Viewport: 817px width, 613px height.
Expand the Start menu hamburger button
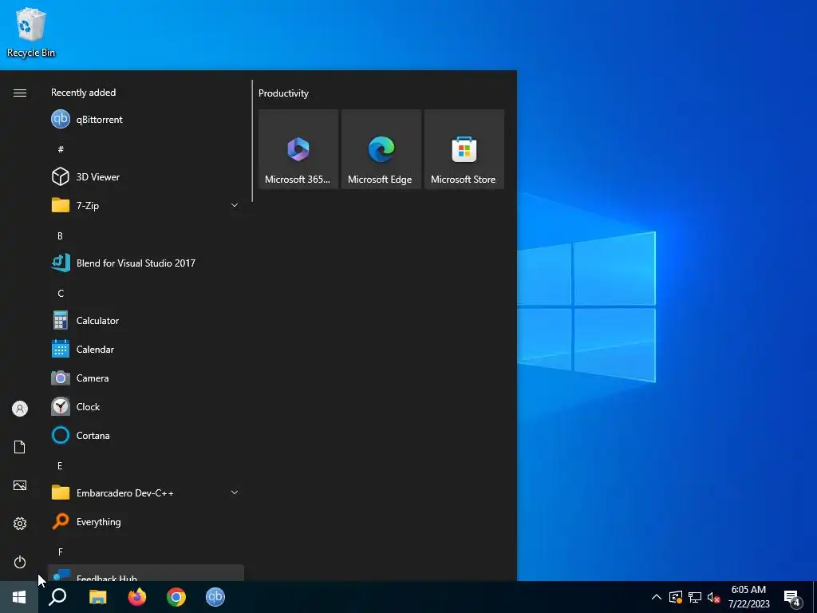point(20,93)
